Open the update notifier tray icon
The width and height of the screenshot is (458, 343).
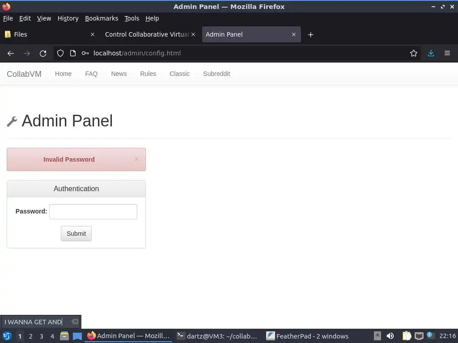(430, 335)
